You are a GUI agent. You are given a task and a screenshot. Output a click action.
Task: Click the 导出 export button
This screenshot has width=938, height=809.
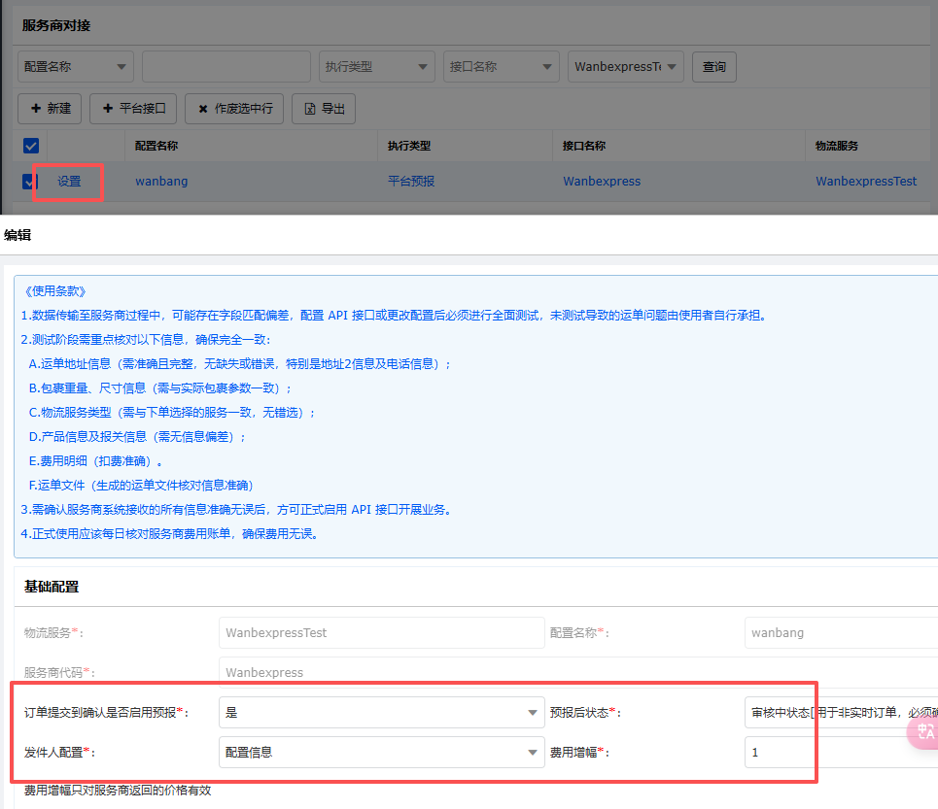324,109
